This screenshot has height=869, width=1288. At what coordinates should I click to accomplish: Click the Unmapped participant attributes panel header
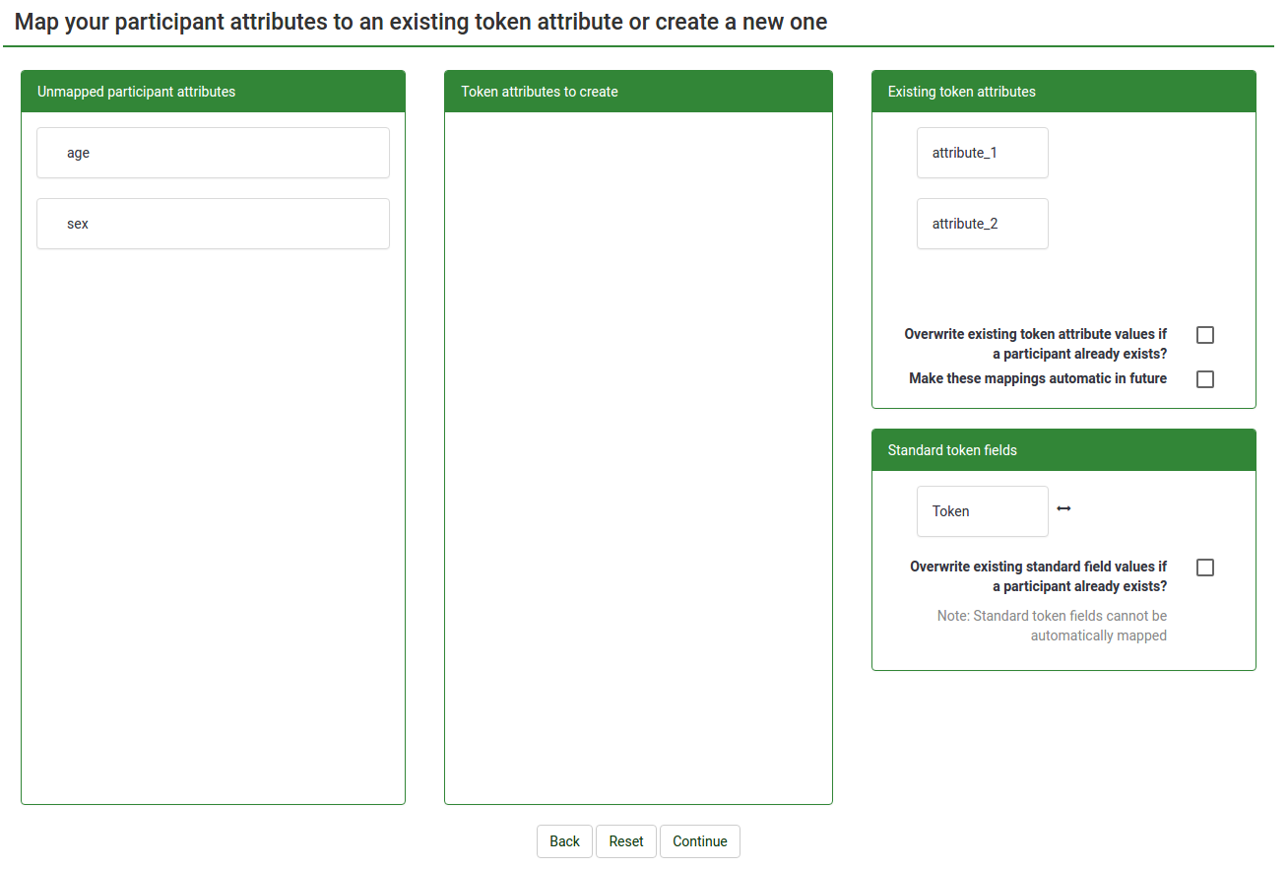213,92
